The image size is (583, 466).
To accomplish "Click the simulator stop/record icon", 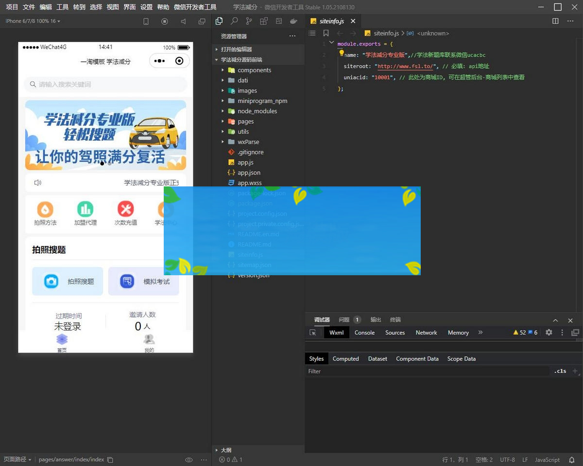I will tap(165, 21).
